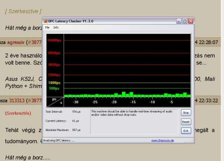This screenshot has width=224, height=161.
Task: Select the Current Latency value 61 µs
Action: pyautogui.click(x=76, y=121)
